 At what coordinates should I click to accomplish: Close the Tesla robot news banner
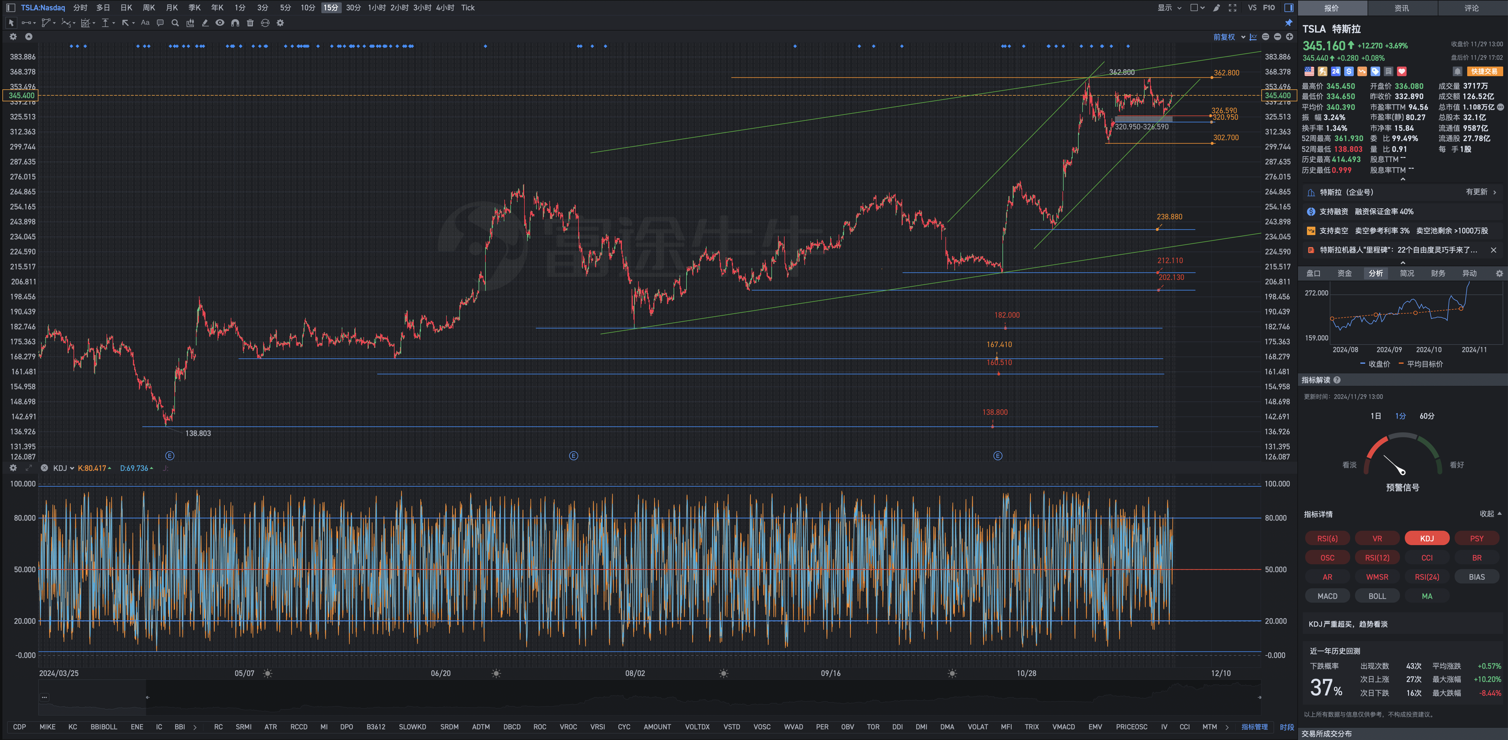1493,250
